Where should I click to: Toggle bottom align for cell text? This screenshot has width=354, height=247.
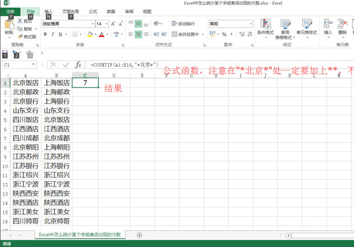point(146,24)
